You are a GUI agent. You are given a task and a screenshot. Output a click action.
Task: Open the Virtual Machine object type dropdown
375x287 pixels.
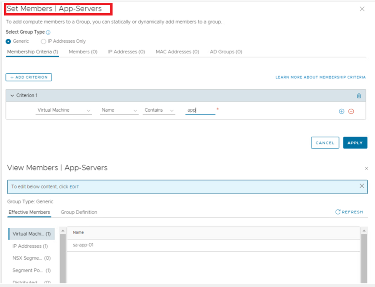pos(64,110)
